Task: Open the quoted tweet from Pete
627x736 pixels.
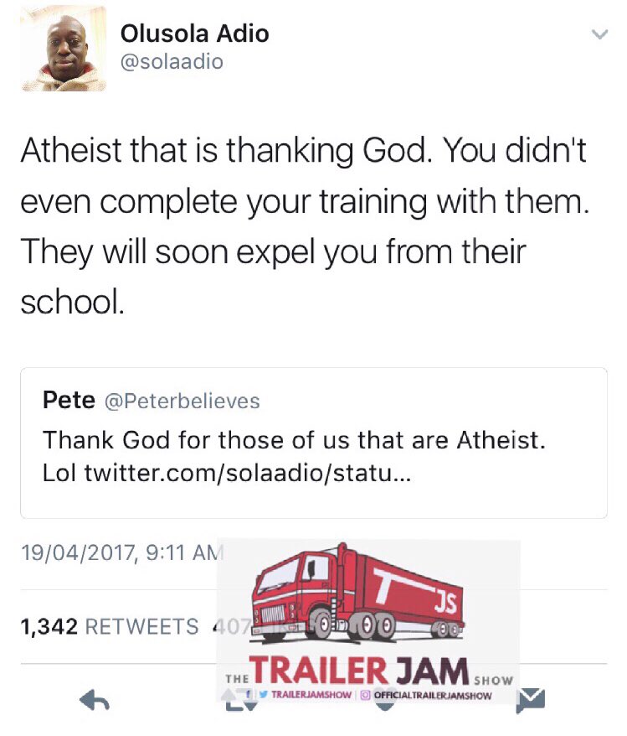Action: [x=313, y=443]
